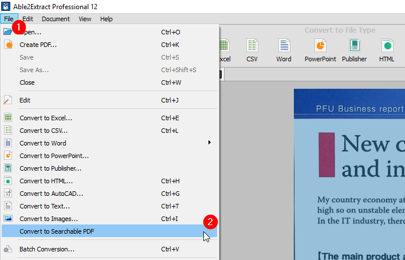Click Close in the File menu
The image size is (405, 260).
pos(27,82)
